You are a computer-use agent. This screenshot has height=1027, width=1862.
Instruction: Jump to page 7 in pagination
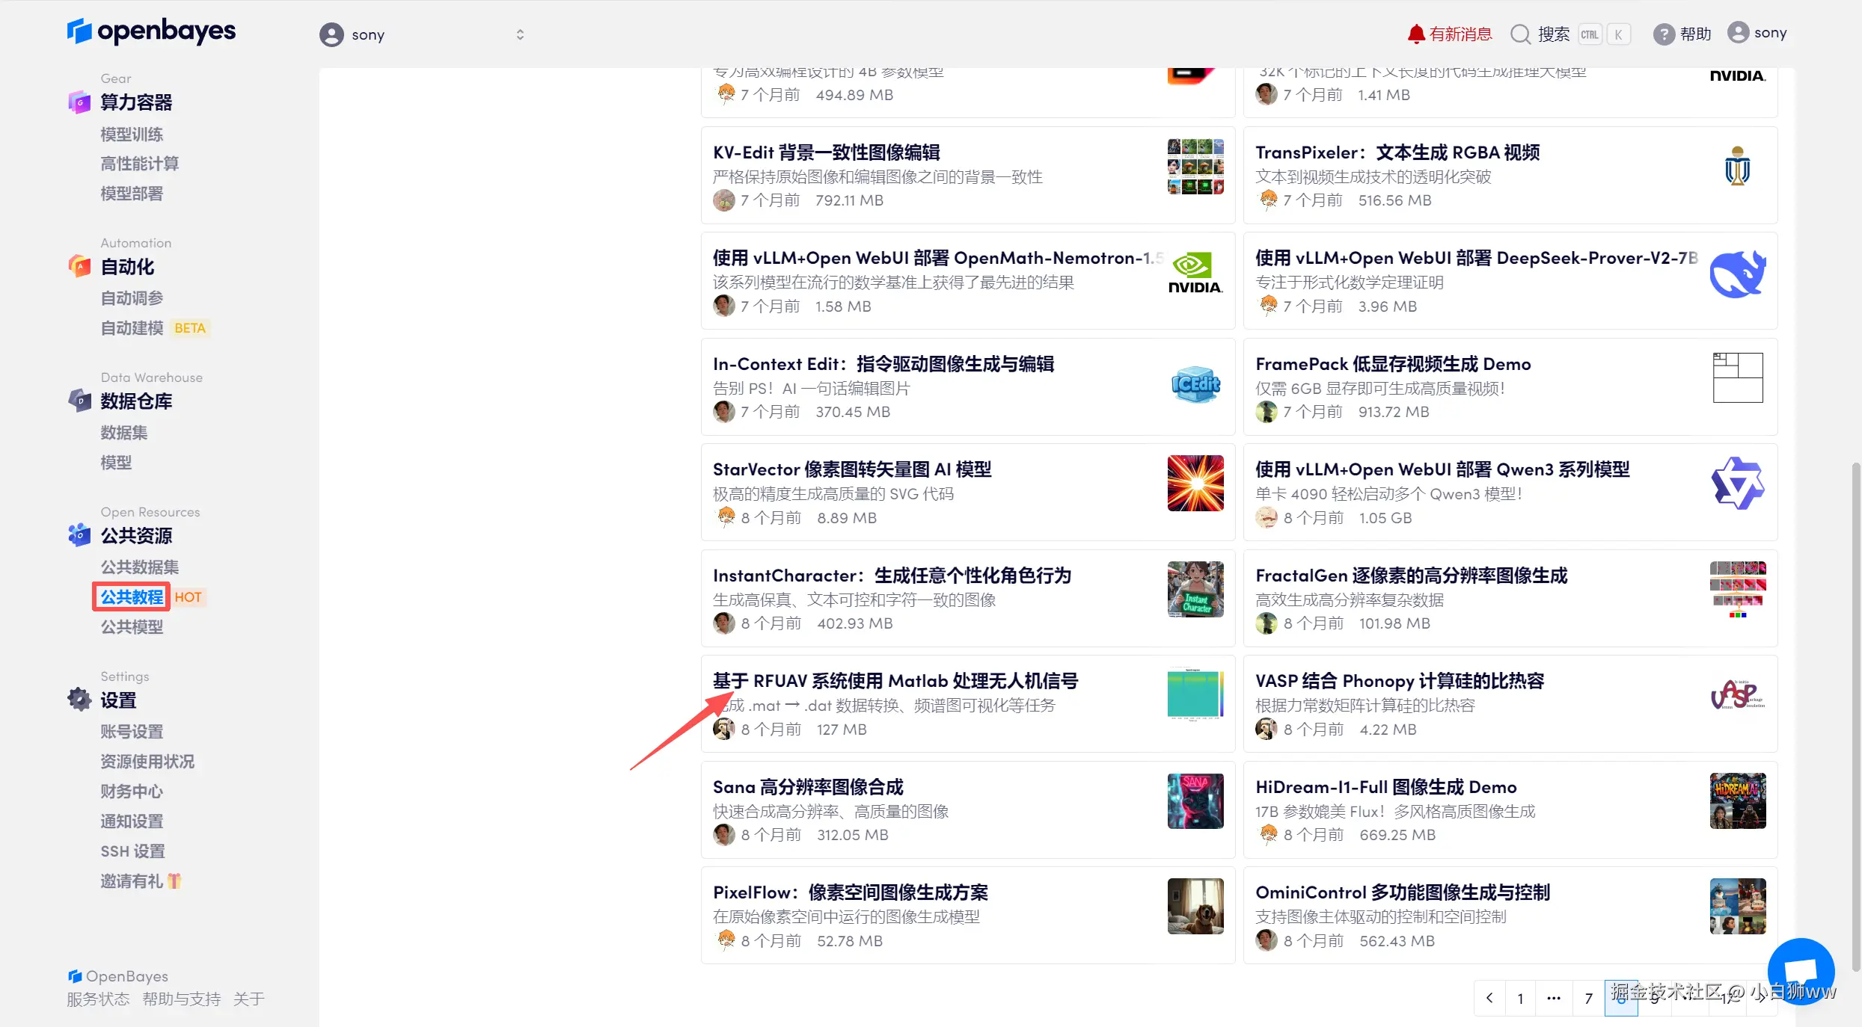(1588, 998)
